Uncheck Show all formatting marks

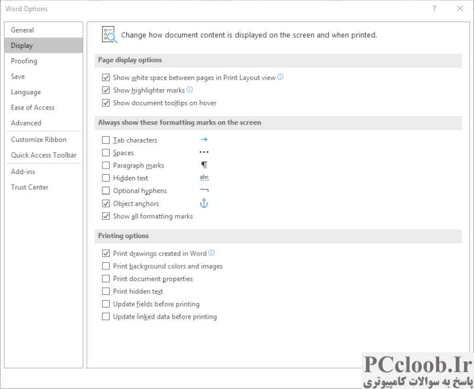(106, 216)
